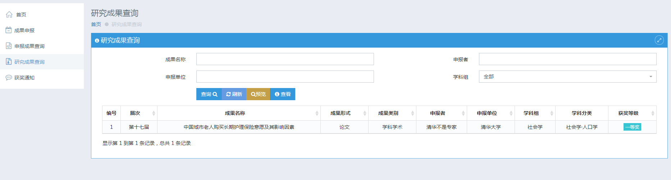Click the 预览 preview button
Image resolution: width=671 pixels, height=180 pixels.
258,94
